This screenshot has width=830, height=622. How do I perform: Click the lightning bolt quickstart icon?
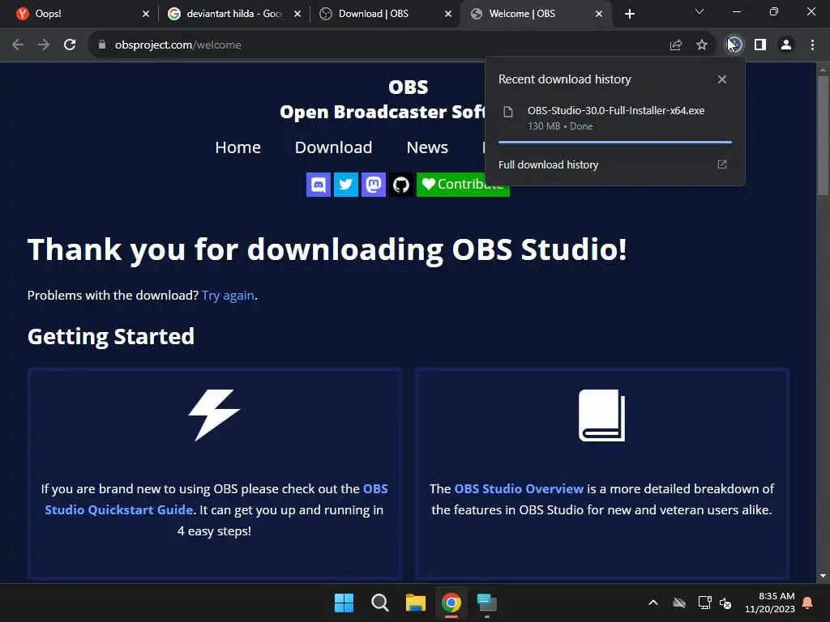point(214,415)
